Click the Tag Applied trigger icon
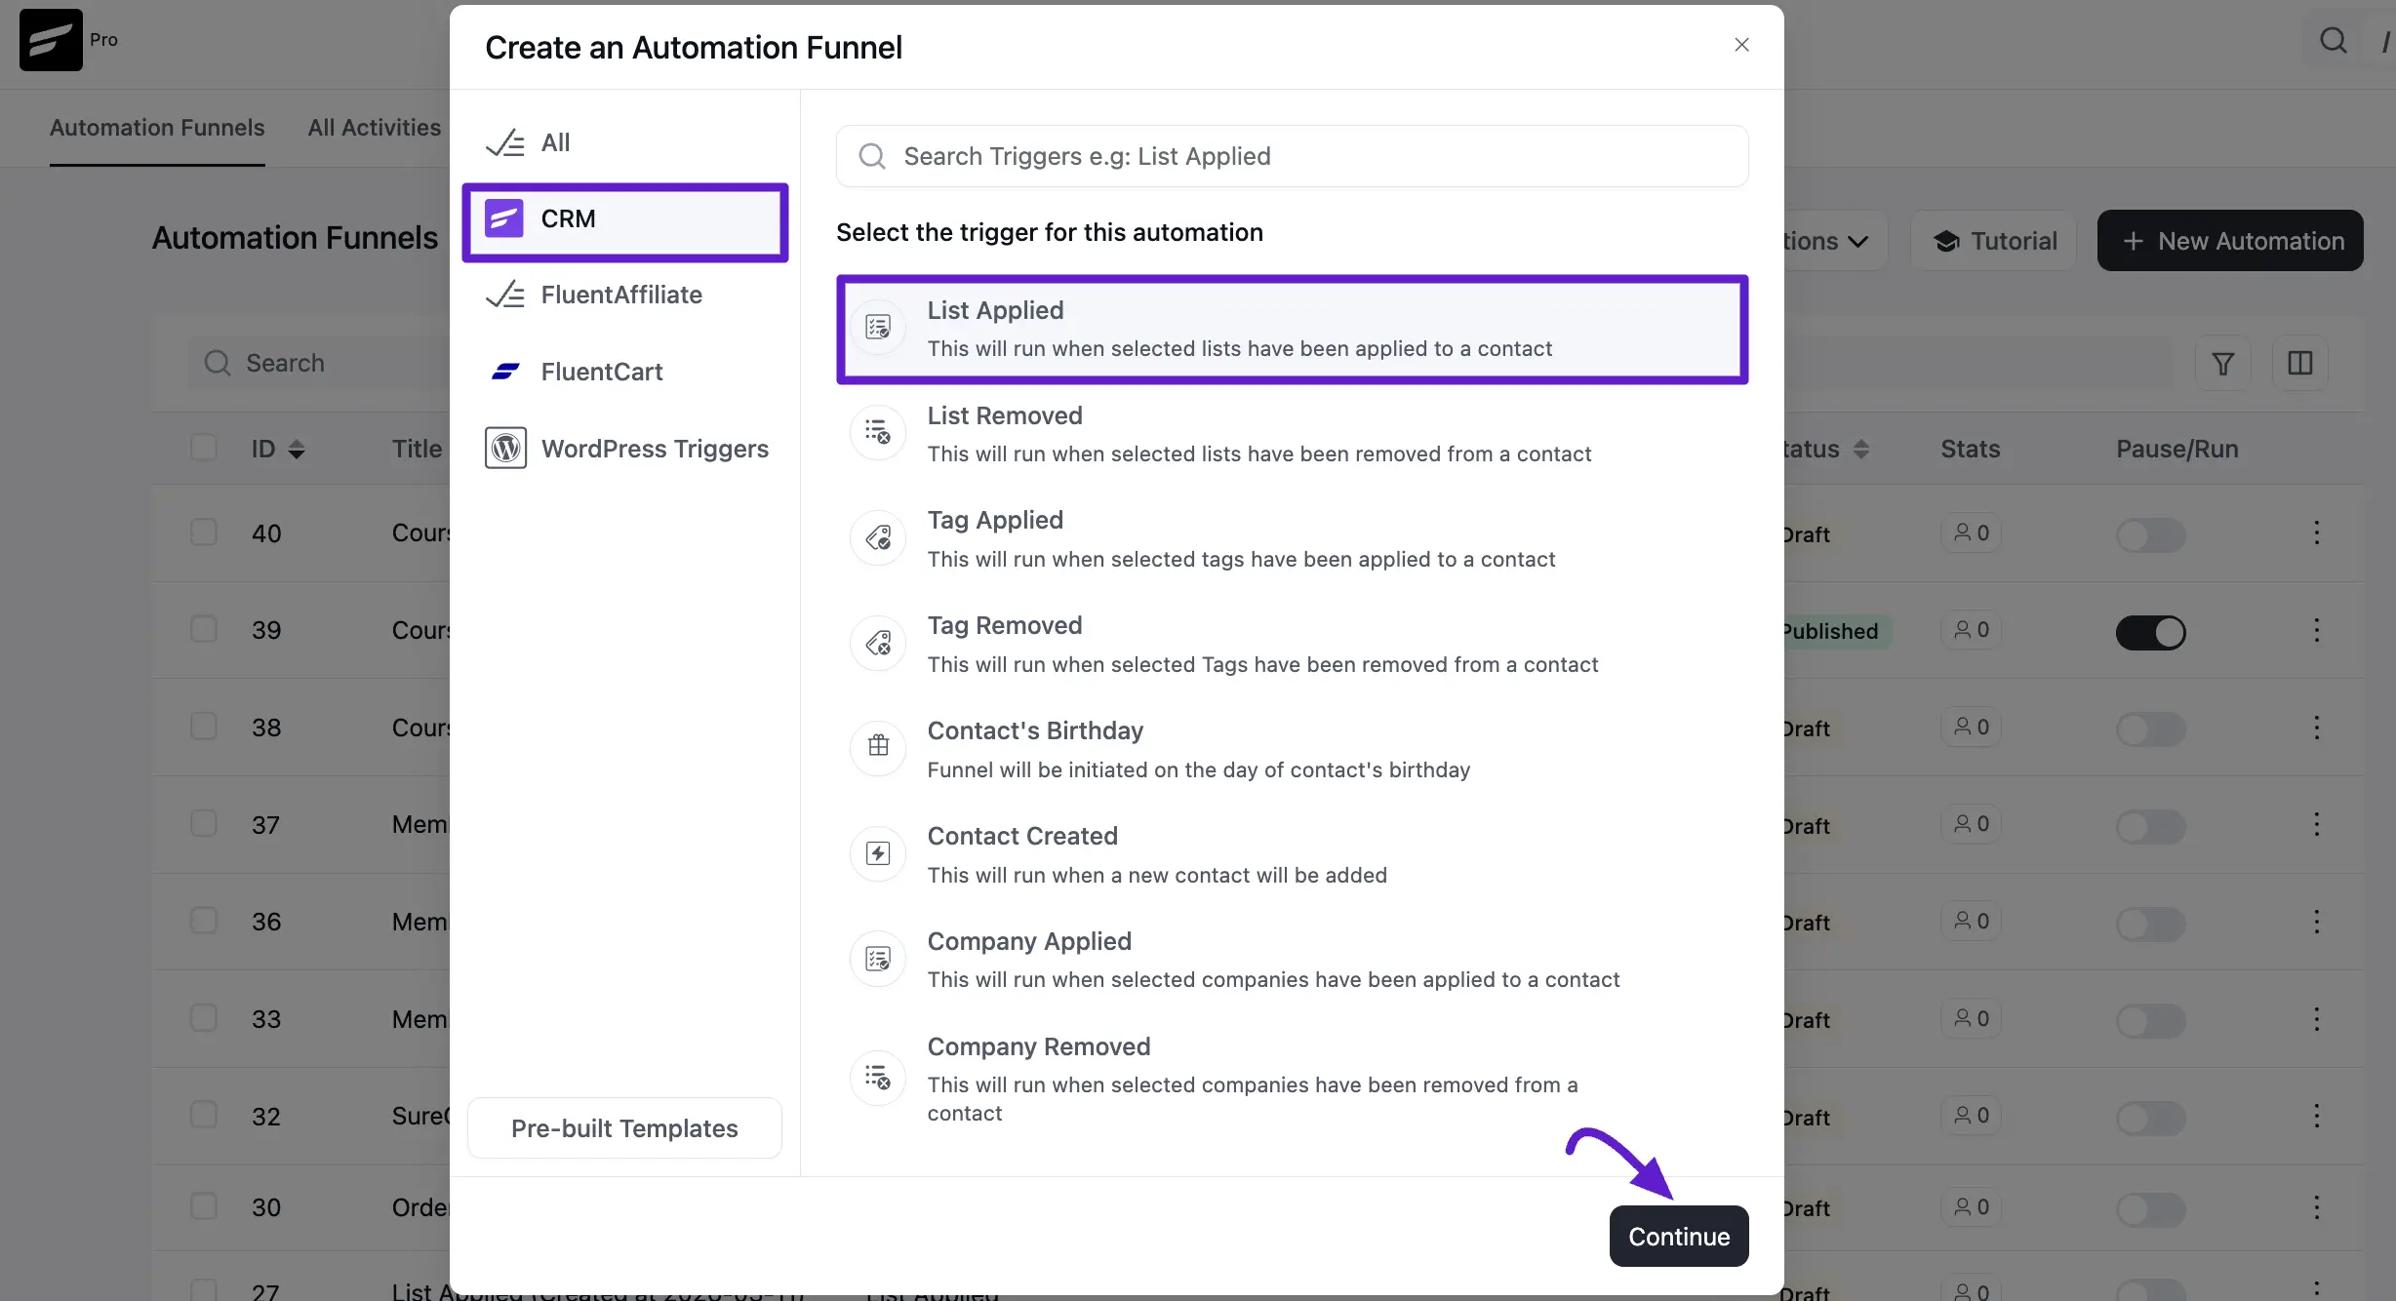Screen dimensions: 2396x1301 click(878, 538)
